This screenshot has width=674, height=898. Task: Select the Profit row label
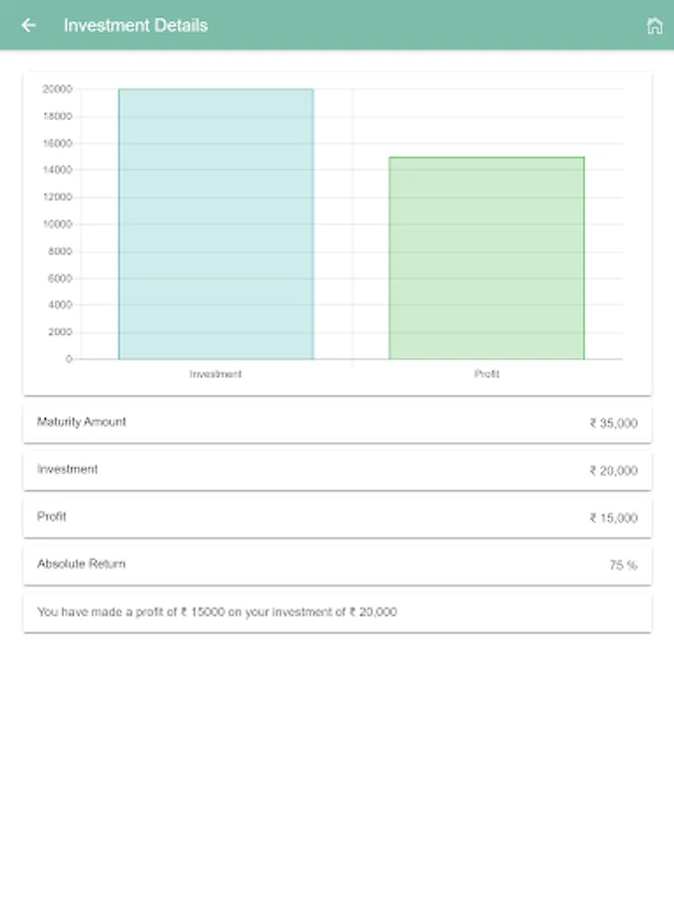coord(52,517)
